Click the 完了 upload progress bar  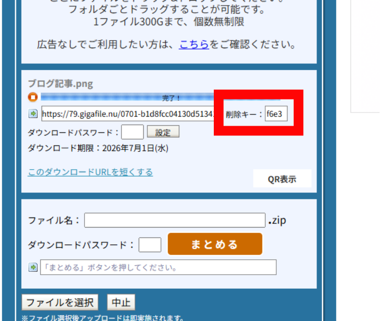click(161, 97)
